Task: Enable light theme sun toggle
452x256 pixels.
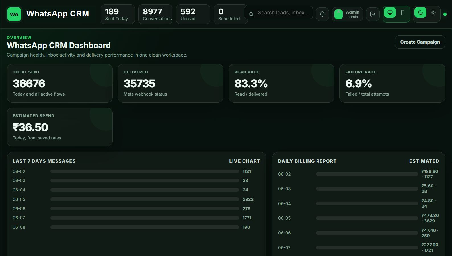Action: coord(433,13)
